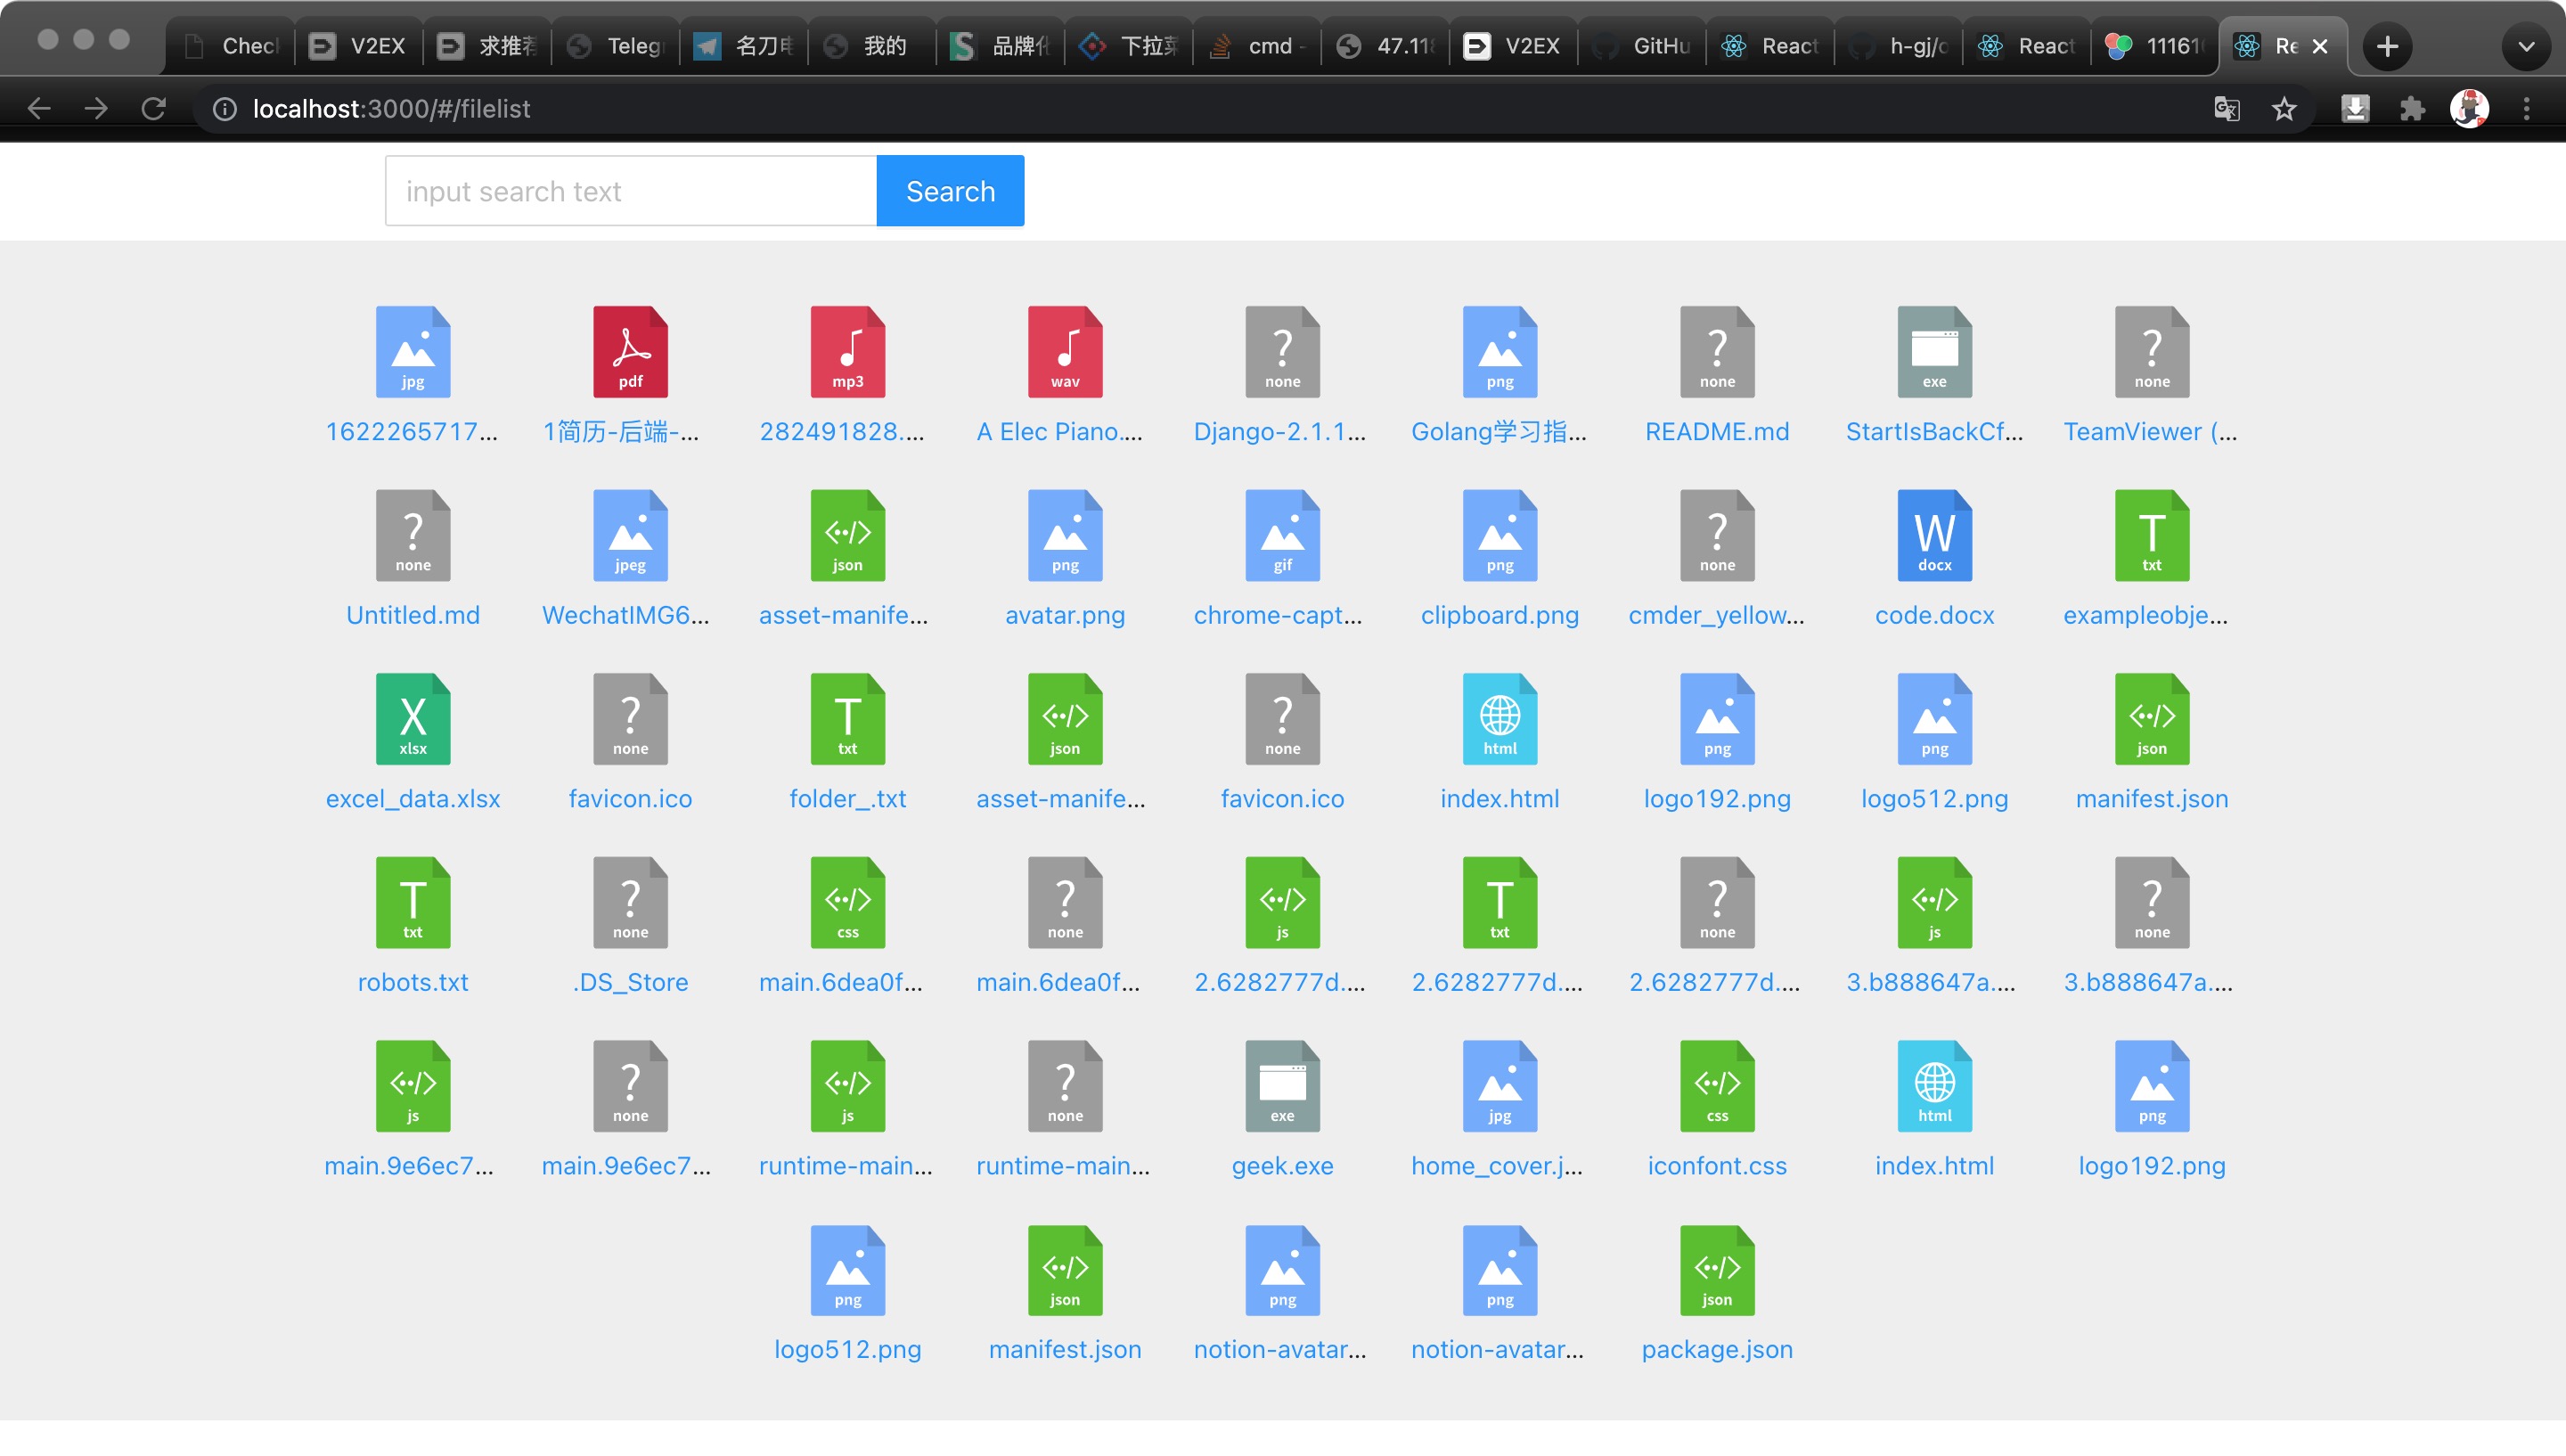Open the cmder_yellow unknown file icon
Image resolution: width=2566 pixels, height=1456 pixels.
(x=1717, y=535)
